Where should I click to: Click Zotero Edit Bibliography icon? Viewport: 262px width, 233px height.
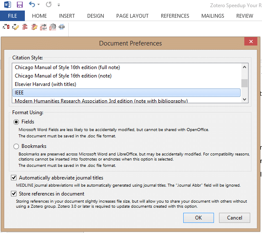click(35, 27)
